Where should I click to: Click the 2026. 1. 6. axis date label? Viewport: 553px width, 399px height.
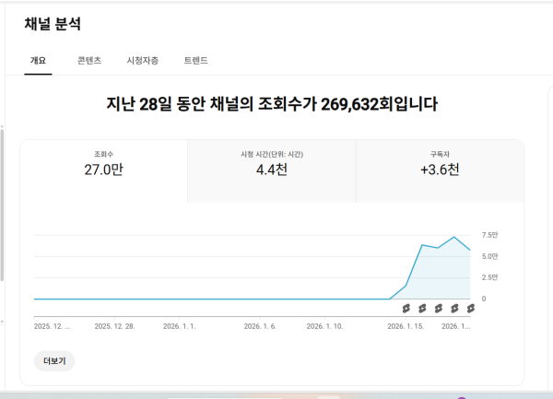click(259, 325)
